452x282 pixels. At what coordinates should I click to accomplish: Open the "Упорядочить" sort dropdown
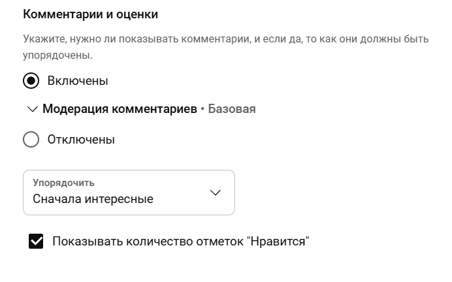pyautogui.click(x=129, y=193)
